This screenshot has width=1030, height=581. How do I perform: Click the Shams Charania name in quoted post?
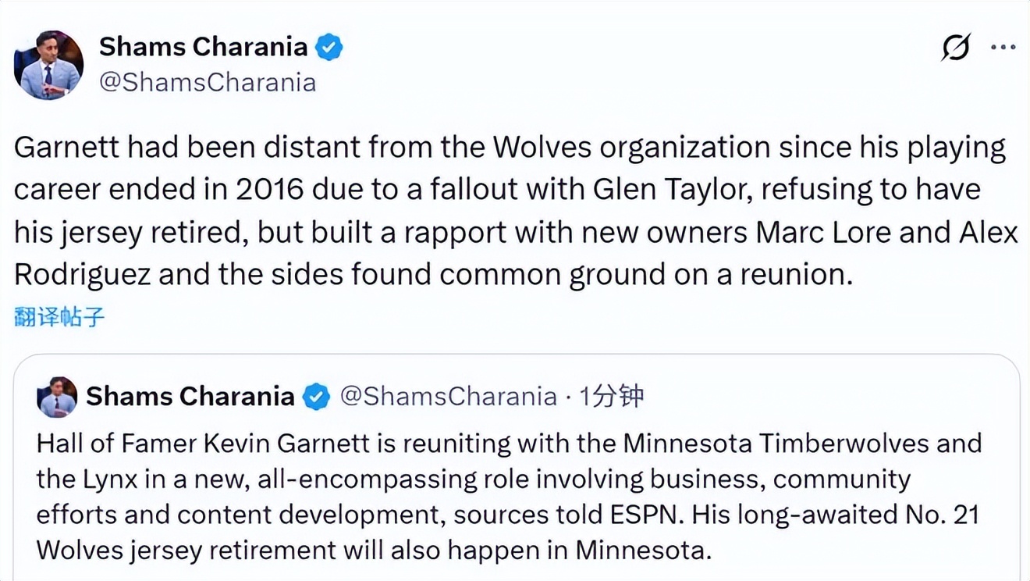coord(190,397)
